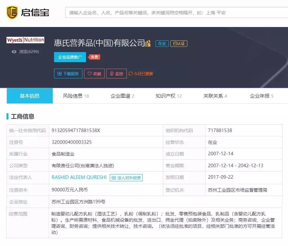Image resolution: width=288 pixels, height=246 pixels.
Task: Click the 在业 status badge
Action: [x=162, y=43]
